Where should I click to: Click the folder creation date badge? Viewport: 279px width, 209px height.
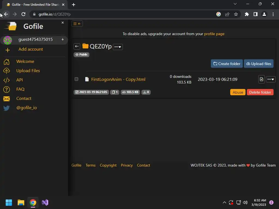point(91,92)
